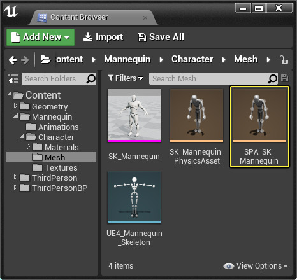The image size is (297, 280).
Task: Select the SK_Mannequin_PhysicsAsset thumbnail
Action: [197, 115]
